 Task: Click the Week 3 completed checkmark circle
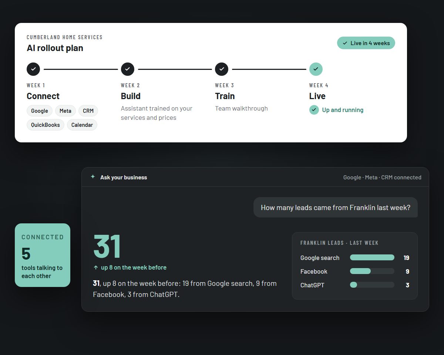222,69
